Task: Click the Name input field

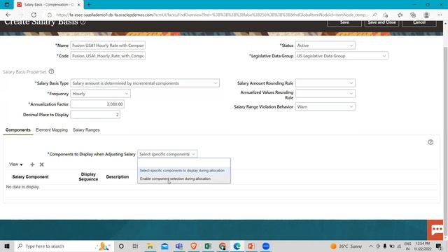Action: click(108, 45)
